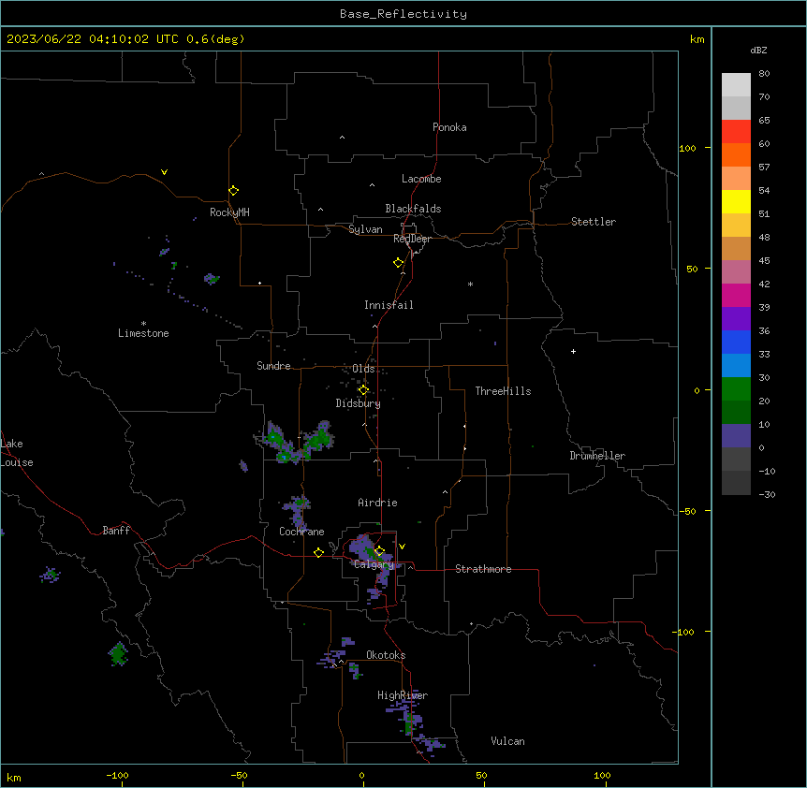Click the RedDeer city label
Viewport: 807px width, 788px height.
(412, 239)
